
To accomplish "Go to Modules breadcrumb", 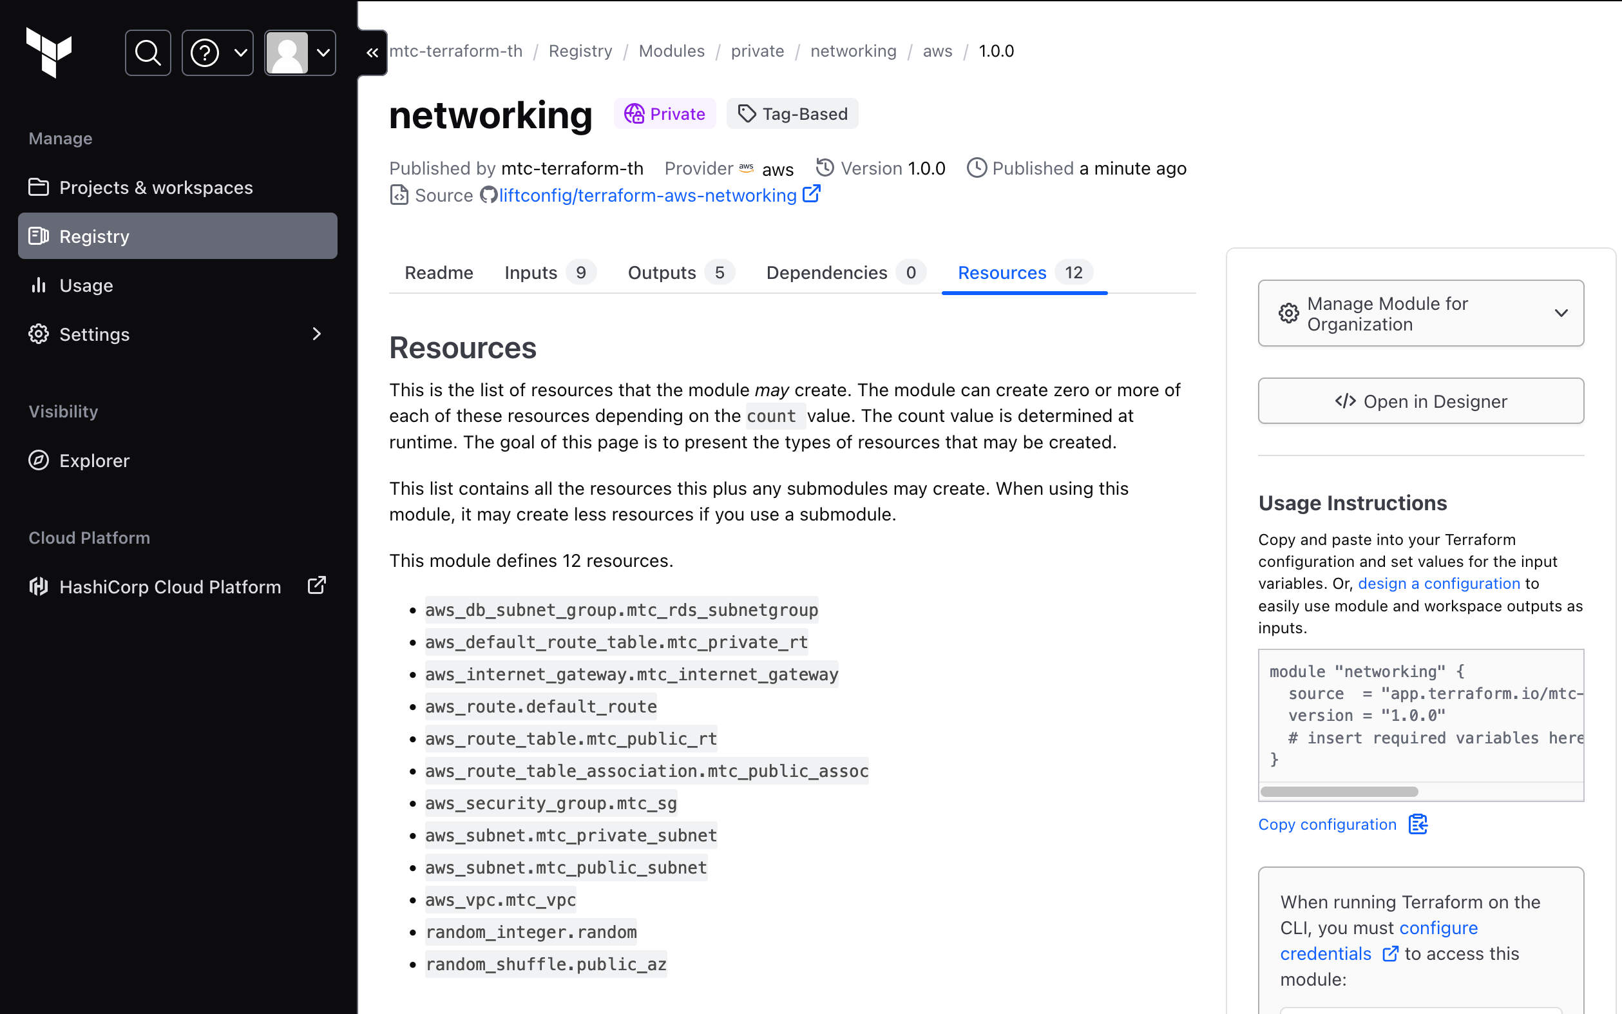I will 671,51.
